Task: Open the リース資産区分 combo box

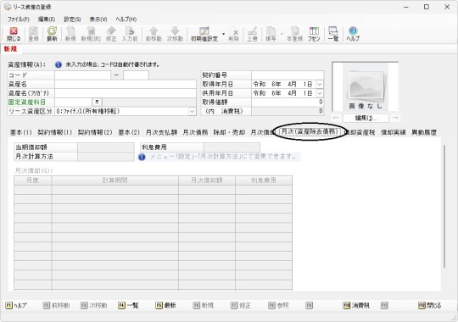Action: (x=126, y=112)
